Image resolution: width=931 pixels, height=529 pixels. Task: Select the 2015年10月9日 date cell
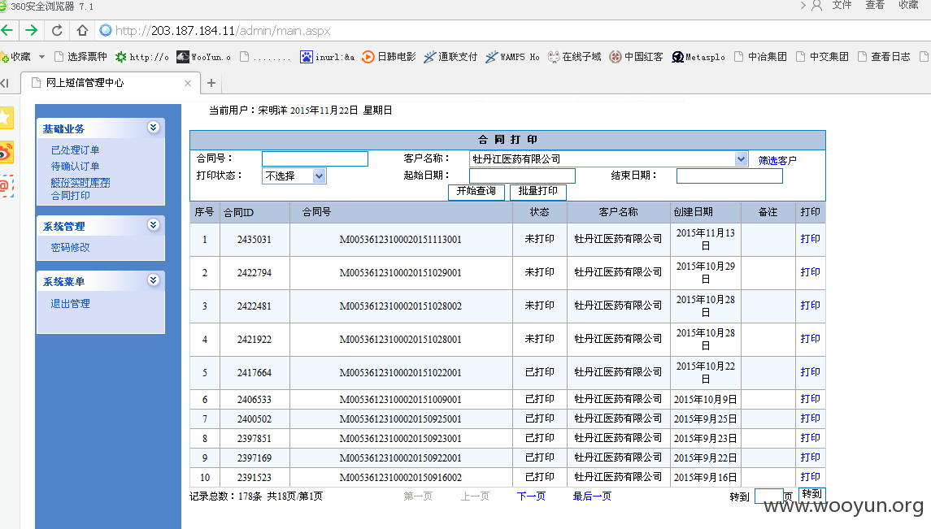(706, 399)
